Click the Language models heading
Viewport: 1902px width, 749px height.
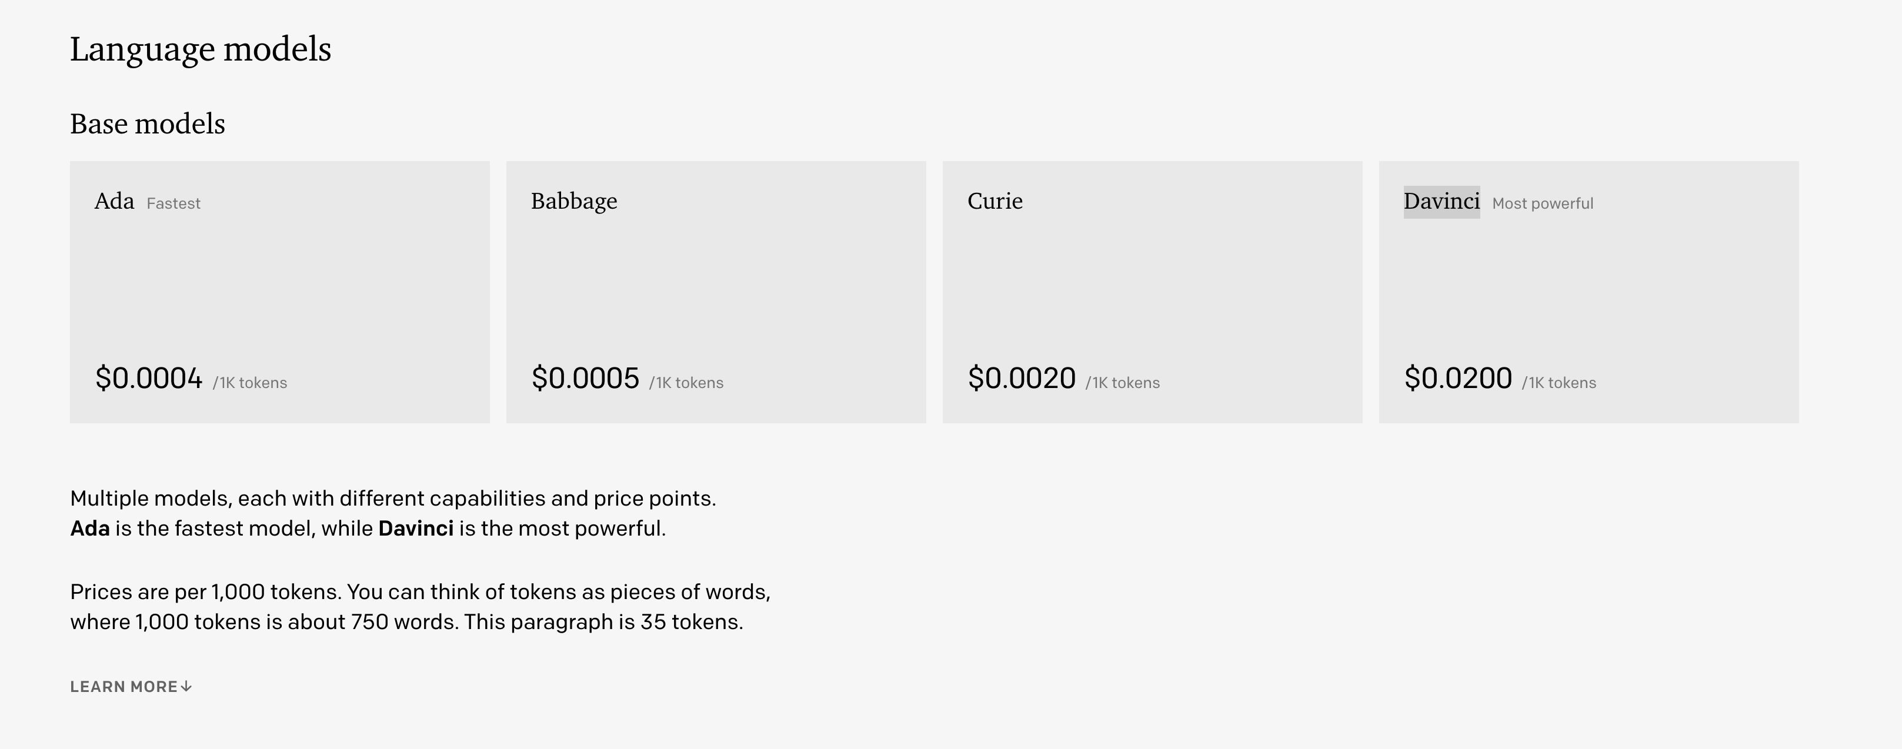[x=201, y=50]
